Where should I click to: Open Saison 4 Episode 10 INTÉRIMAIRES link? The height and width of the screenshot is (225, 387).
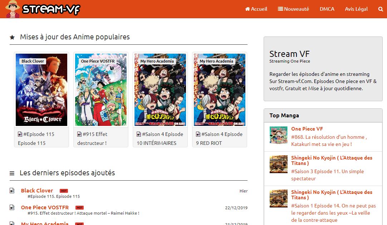coord(160,139)
